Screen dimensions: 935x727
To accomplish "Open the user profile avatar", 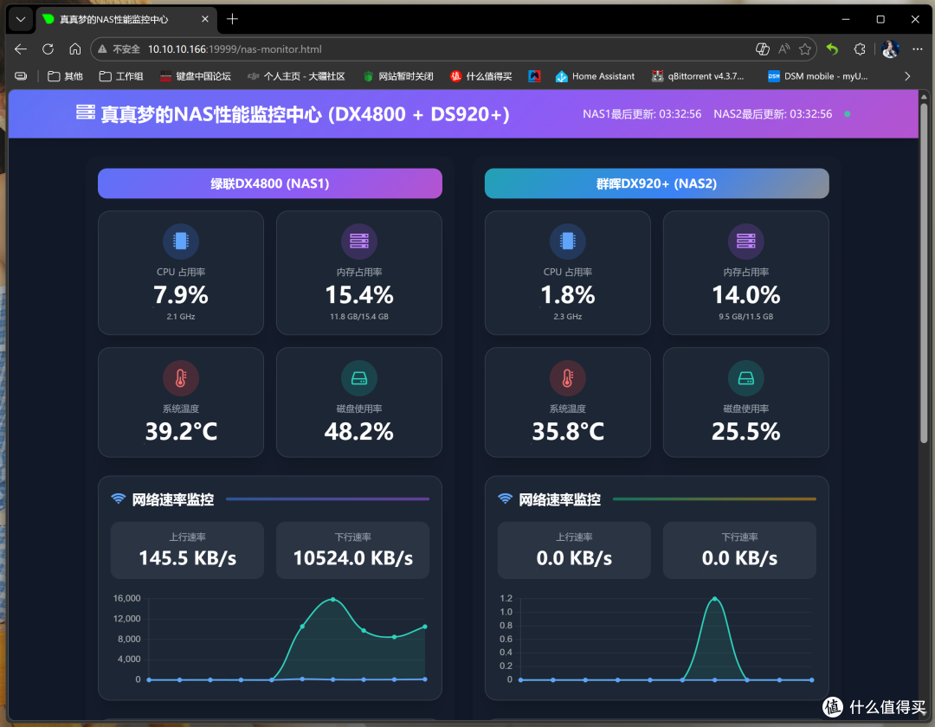I will pos(890,49).
